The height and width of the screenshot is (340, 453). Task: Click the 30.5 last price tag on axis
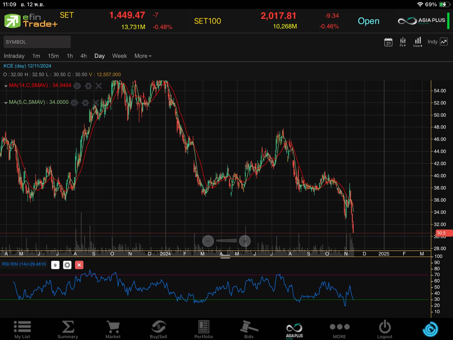coord(443,233)
